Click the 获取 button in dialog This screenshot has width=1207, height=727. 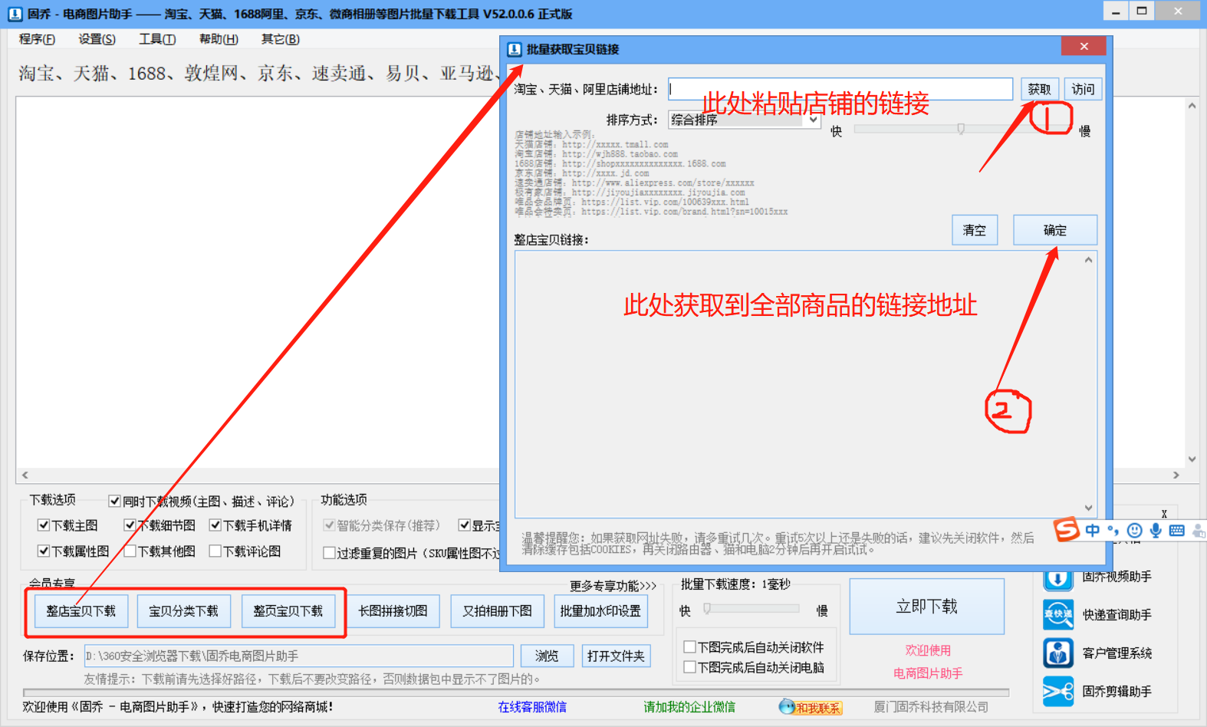click(1039, 89)
